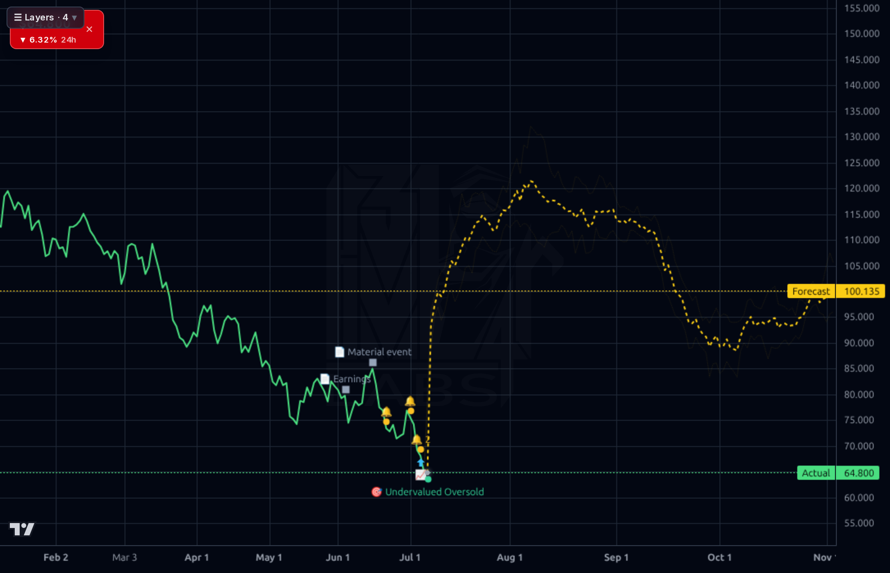Image resolution: width=890 pixels, height=573 pixels.
Task: Click the 70.000 price axis label
Action: (859, 446)
